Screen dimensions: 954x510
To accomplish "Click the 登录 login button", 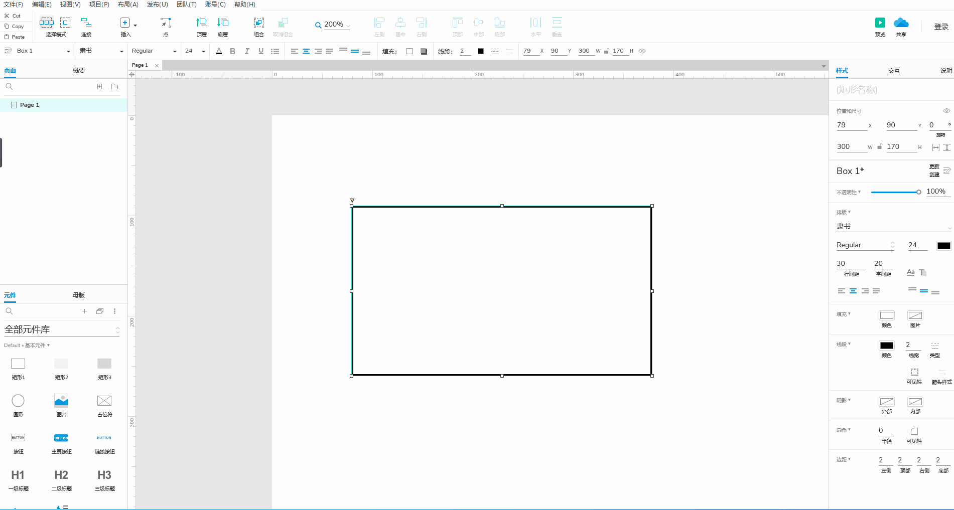I will 941,27.
